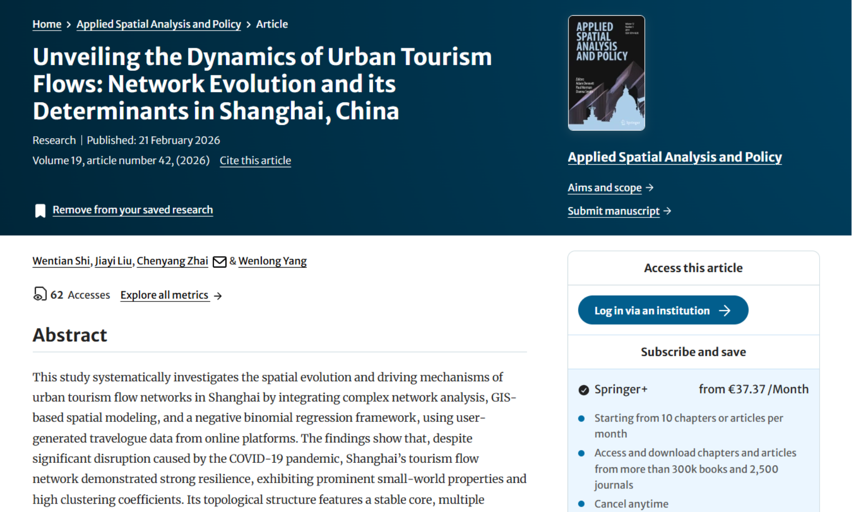Screen dimensions: 852x512
Task: Click the envelope icon beside Chenyang Zhai
Action: [220, 262]
